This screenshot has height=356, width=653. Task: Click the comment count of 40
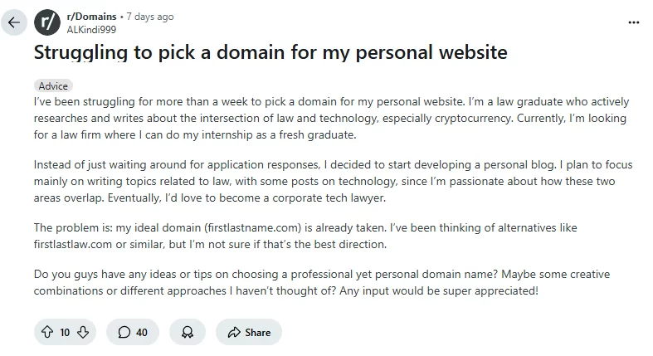142,332
